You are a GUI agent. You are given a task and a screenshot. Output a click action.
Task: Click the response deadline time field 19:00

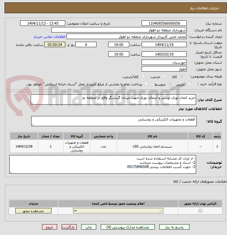[118, 44]
